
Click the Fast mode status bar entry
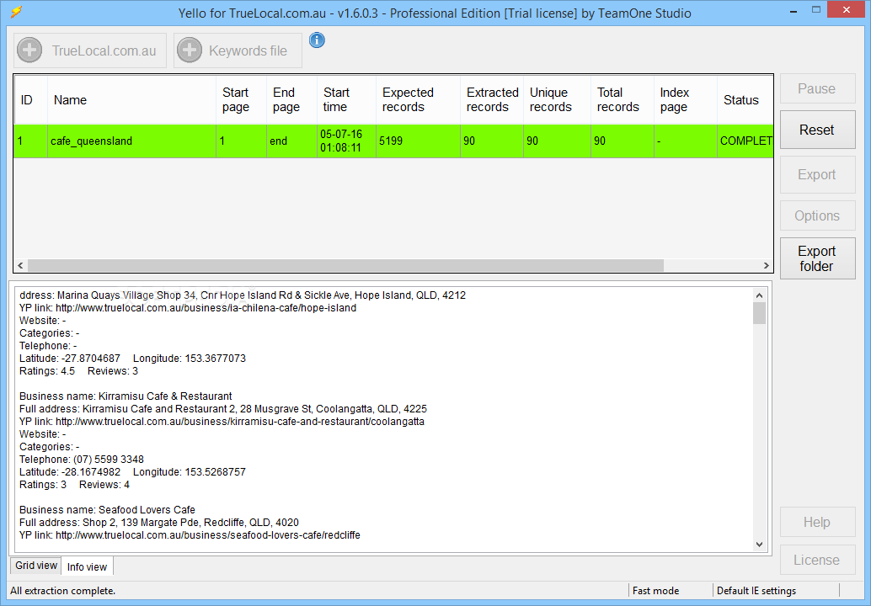[655, 591]
